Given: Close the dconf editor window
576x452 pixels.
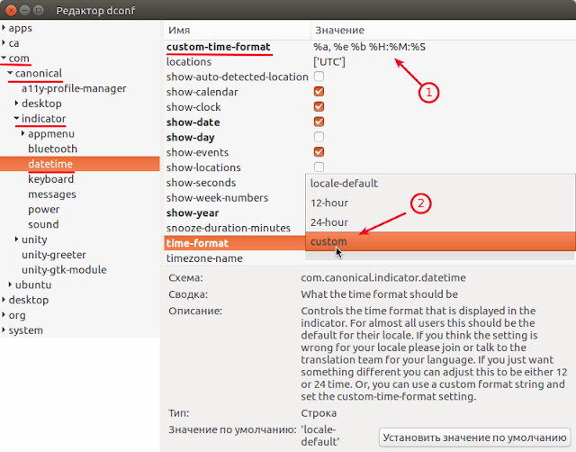Looking at the screenshot, I should (x=11, y=10).
